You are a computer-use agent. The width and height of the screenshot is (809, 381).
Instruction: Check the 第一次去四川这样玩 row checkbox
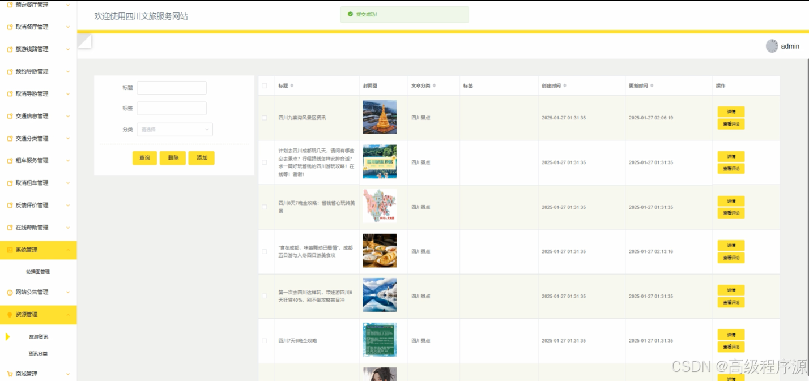tap(264, 296)
